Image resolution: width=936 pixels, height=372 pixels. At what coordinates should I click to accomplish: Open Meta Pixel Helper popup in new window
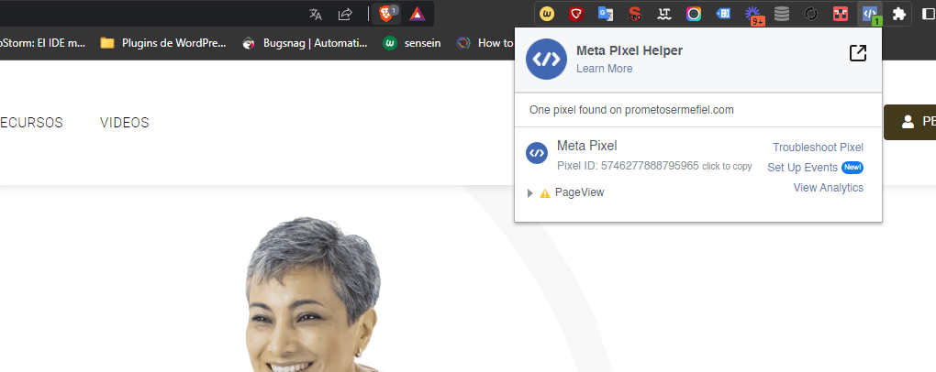[x=858, y=53]
